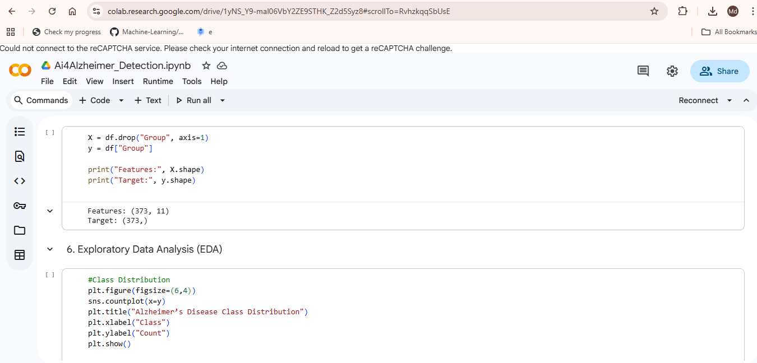Open the Edit menu
Image resolution: width=757 pixels, height=363 pixels.
pyautogui.click(x=70, y=81)
